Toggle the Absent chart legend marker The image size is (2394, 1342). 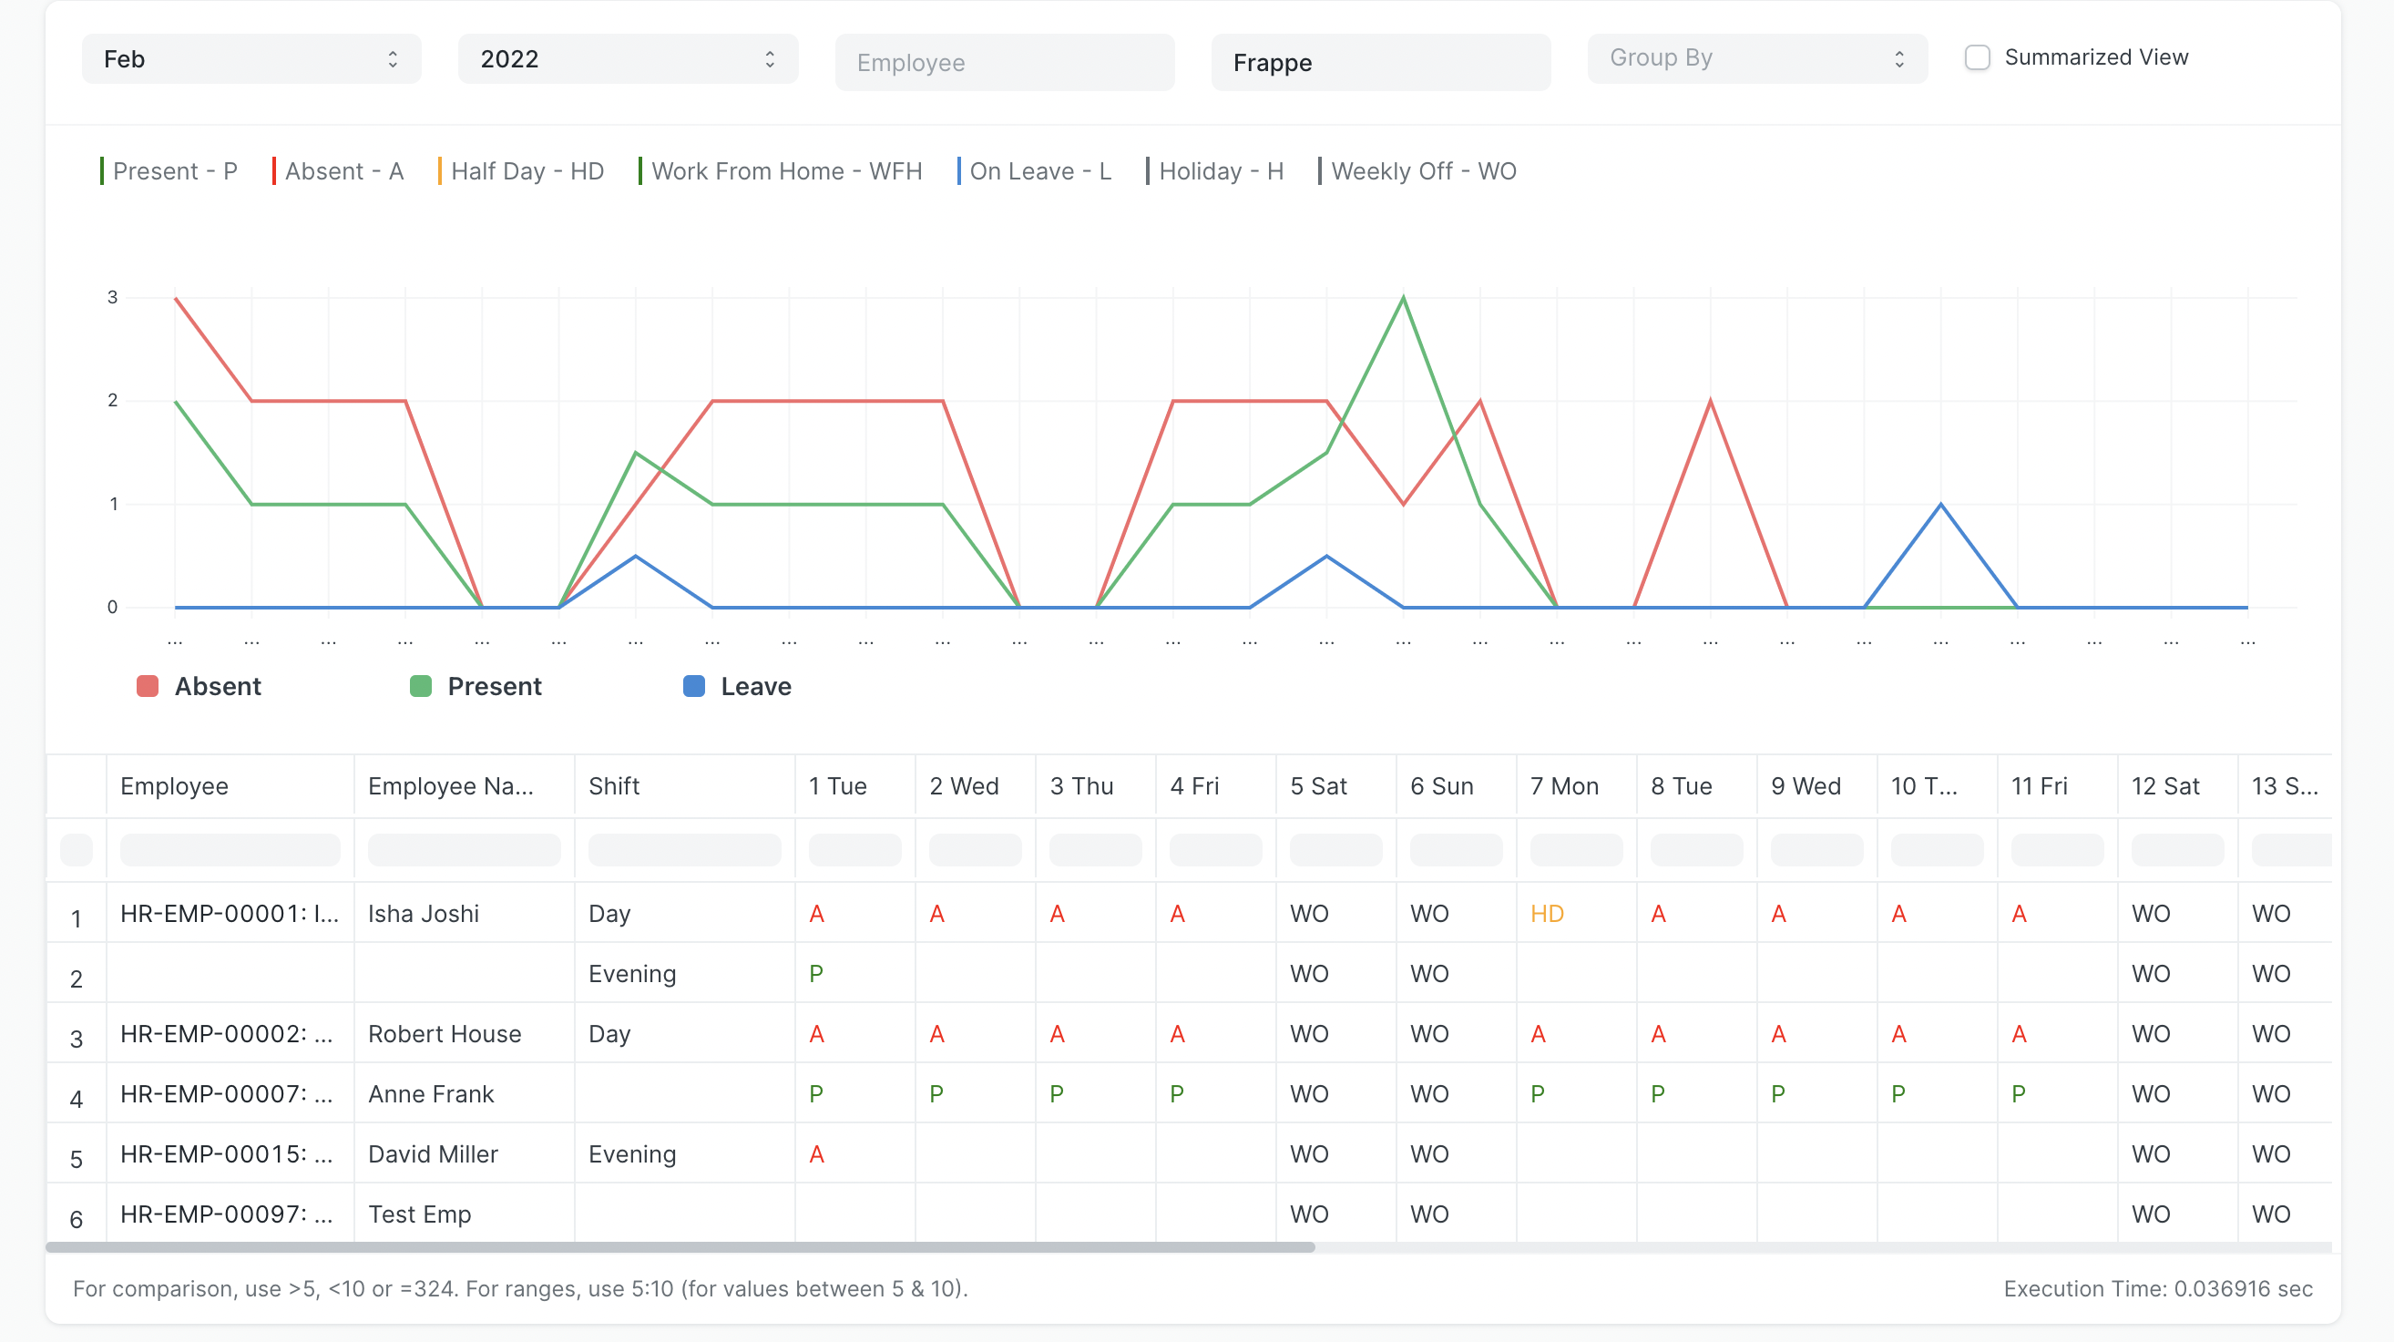pos(147,686)
